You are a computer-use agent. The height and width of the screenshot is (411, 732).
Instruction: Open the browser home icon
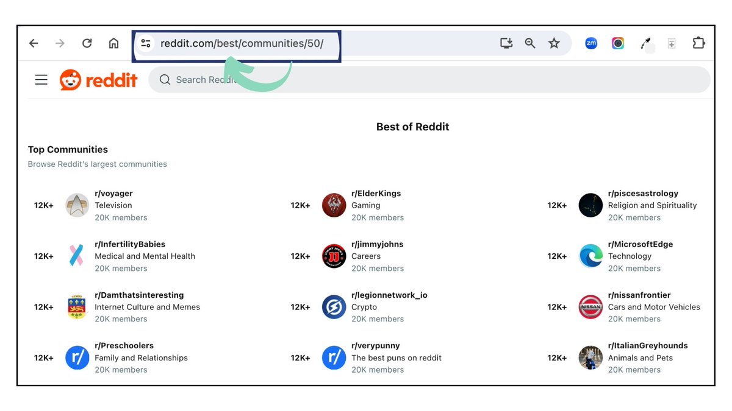click(x=113, y=43)
